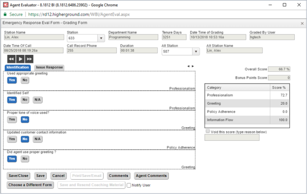Select N/A for Updated customer contact information

click(x=38, y=139)
